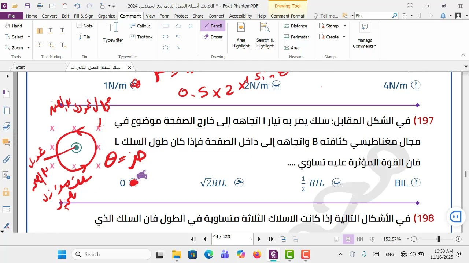This screenshot has height=263, width=469.
Task: Click the Save icon in quick access toolbar
Action: point(27,6)
